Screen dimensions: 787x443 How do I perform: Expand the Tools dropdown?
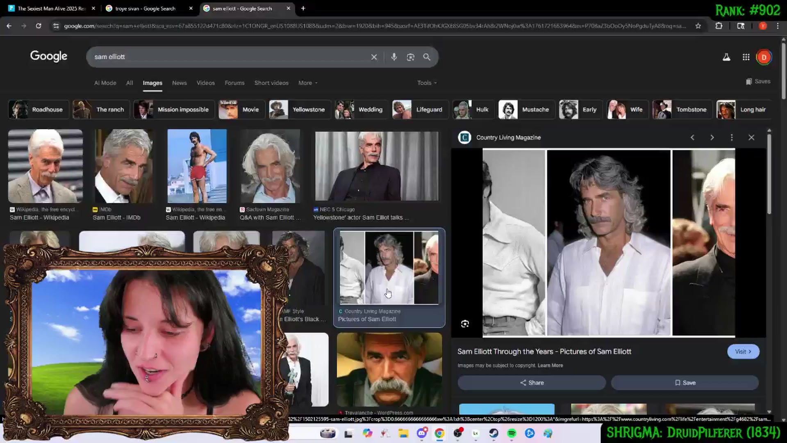point(427,83)
